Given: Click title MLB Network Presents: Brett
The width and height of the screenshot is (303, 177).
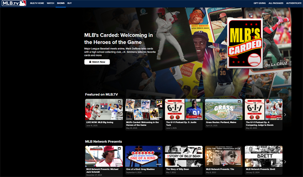Looking at the screenshot, I should [x=261, y=169].
